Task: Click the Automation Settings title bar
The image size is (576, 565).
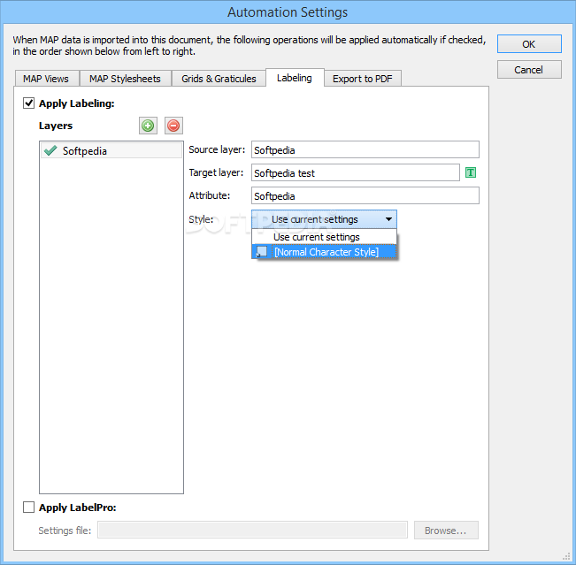Action: click(x=288, y=12)
